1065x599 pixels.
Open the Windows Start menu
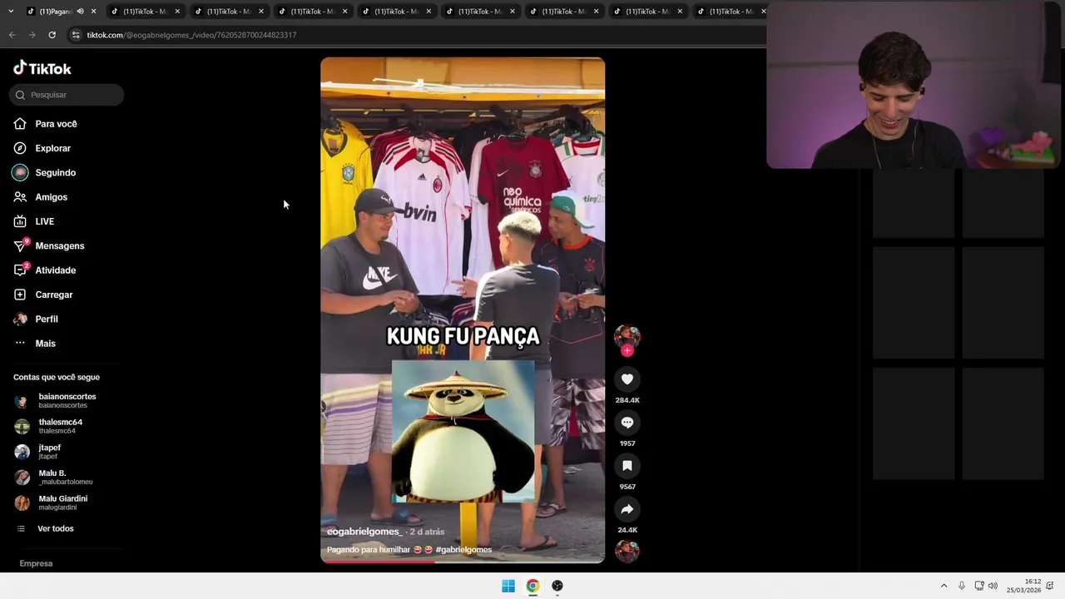pos(508,586)
